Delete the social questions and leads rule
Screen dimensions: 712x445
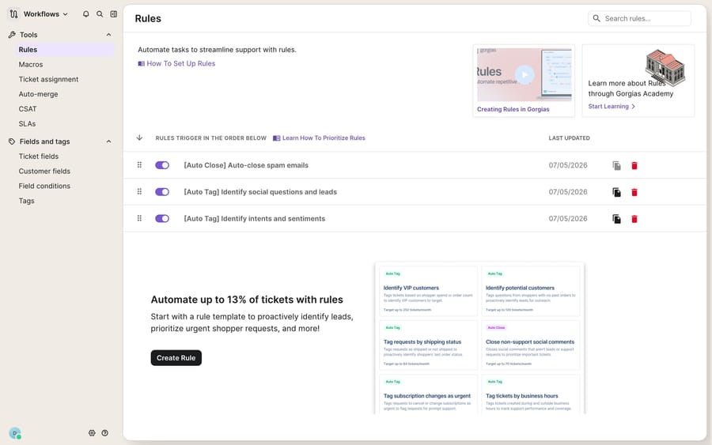[634, 192]
